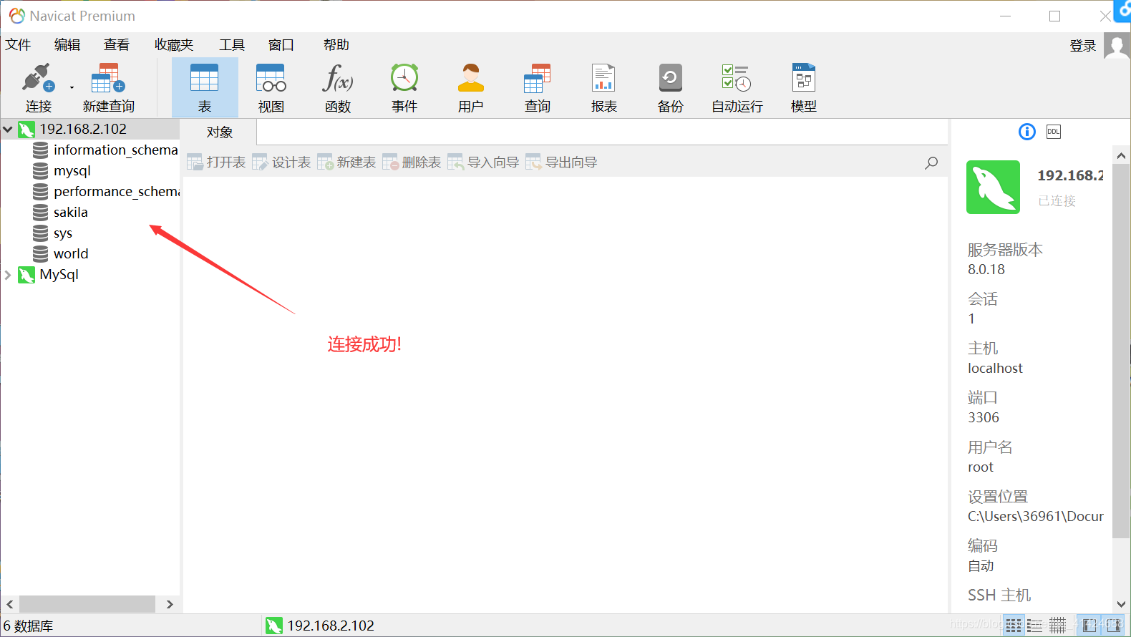
Task: Open the View (查看) menu
Action: [x=117, y=45]
